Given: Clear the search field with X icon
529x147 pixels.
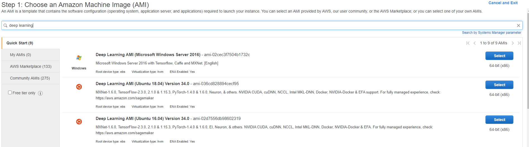Looking at the screenshot, I should point(518,25).
